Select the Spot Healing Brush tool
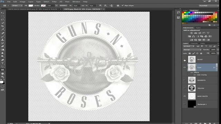The image size is (221, 124). (2, 33)
